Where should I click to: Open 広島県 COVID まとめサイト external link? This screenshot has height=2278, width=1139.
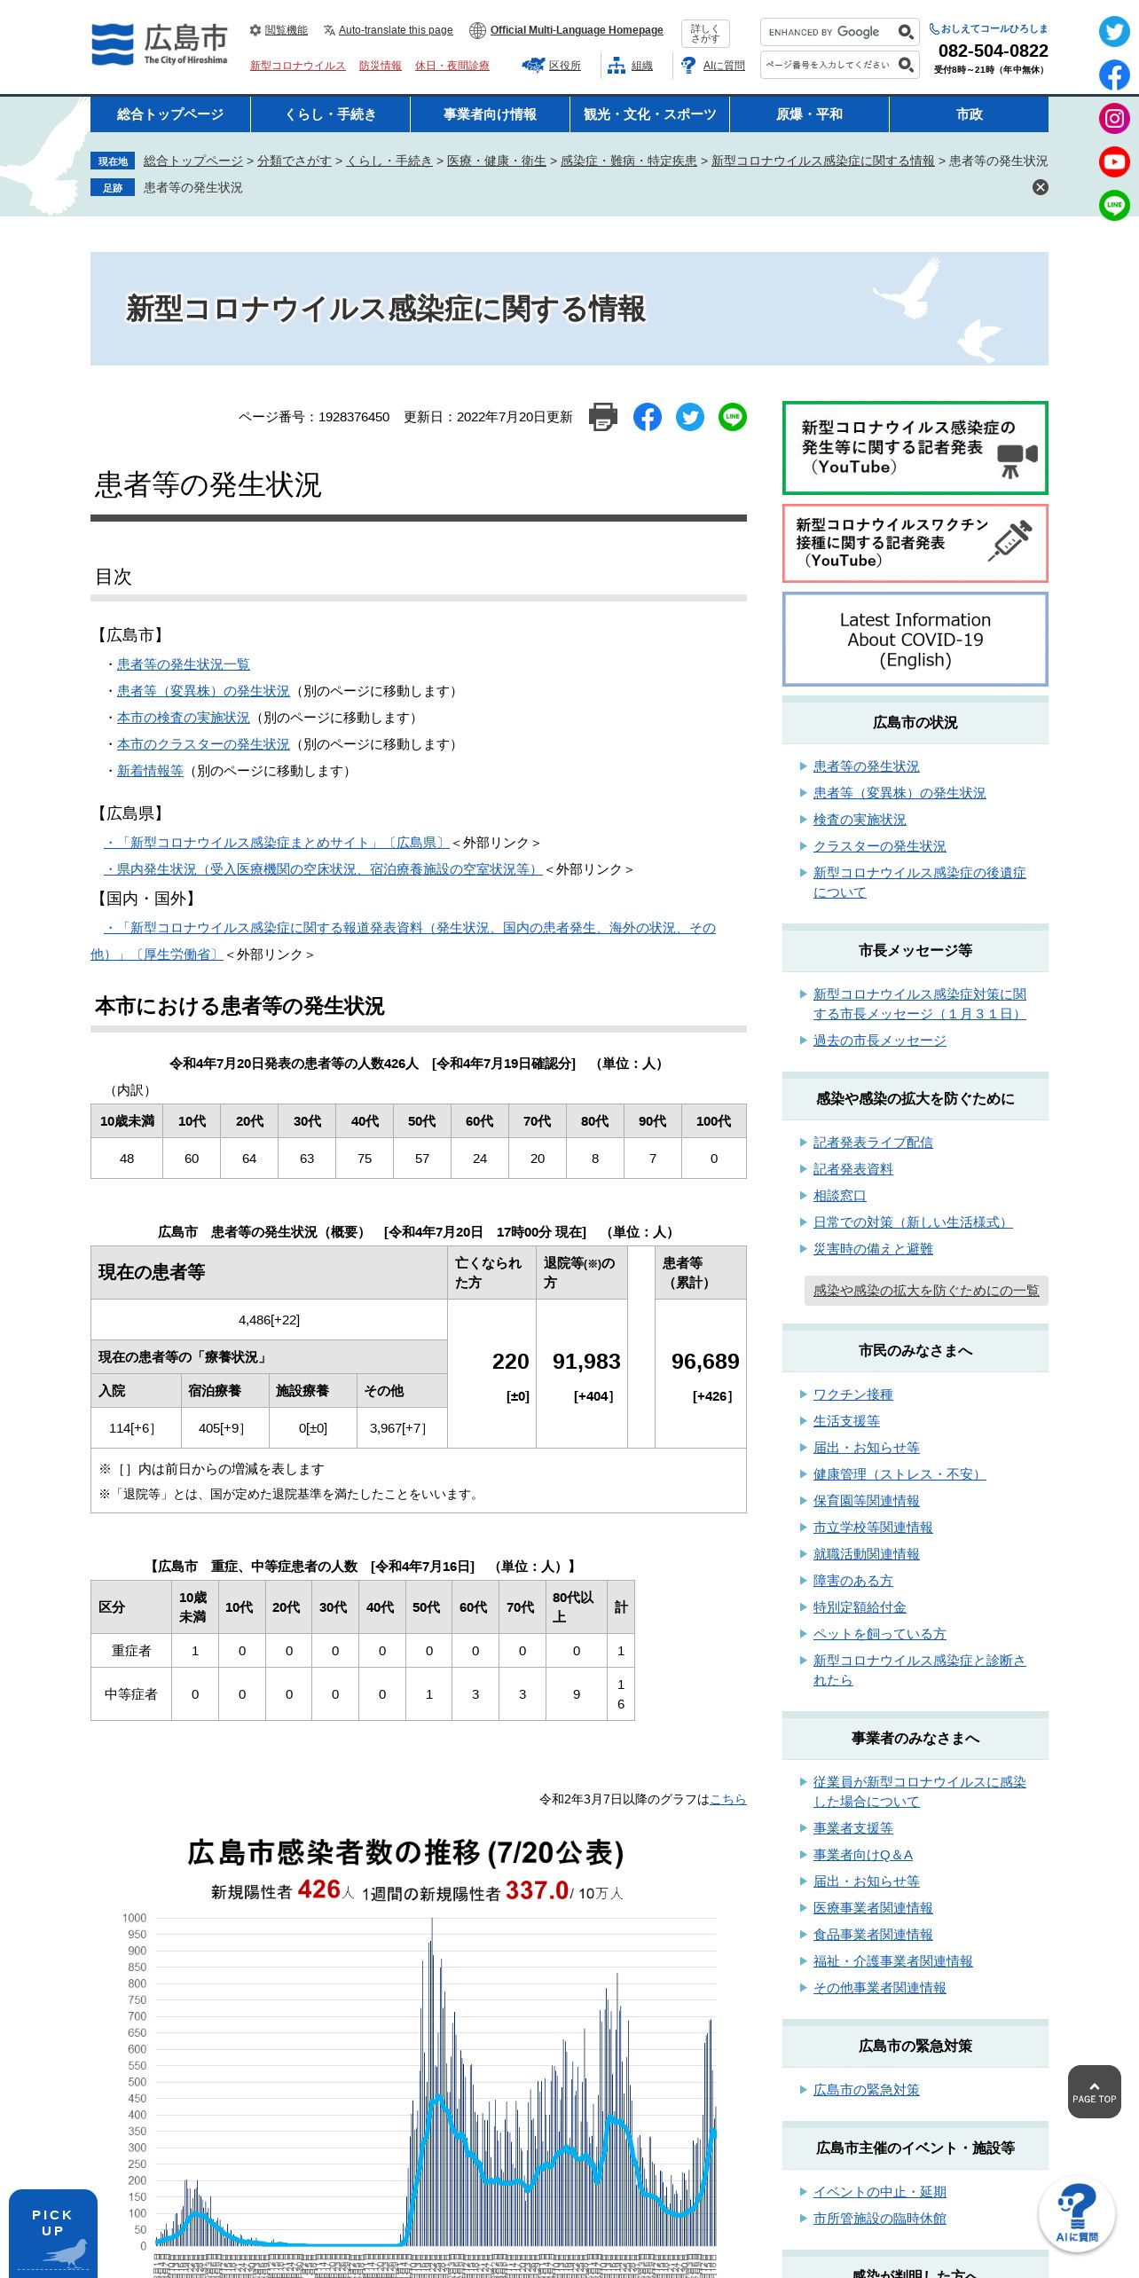(x=276, y=843)
